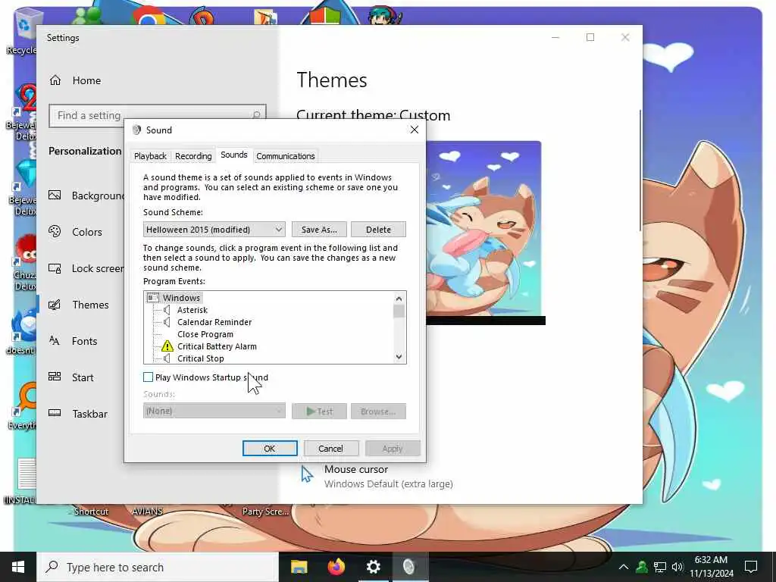Click the Sound dialog title speaker icon

(136, 130)
